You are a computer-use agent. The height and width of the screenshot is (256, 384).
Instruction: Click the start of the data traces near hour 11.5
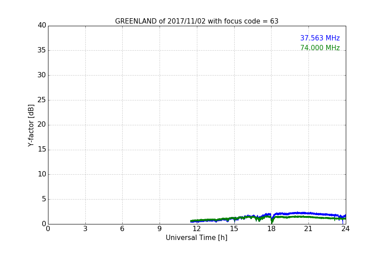click(x=191, y=221)
